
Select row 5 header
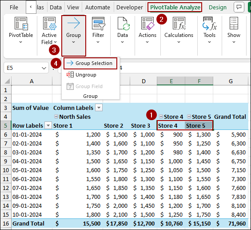[6, 125]
